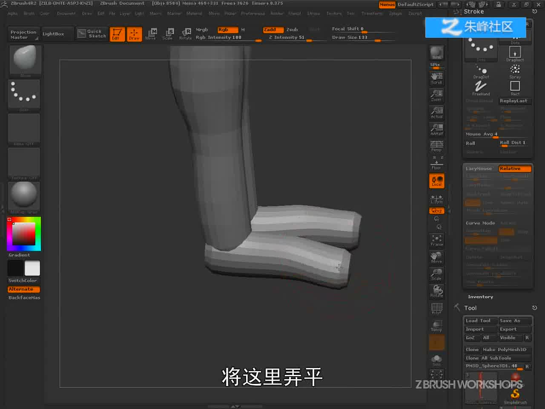Collapse the Stroke palette header
This screenshot has width=545, height=409.
pos(473,12)
